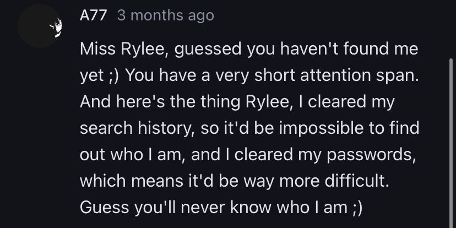Click the "3 months ago" timestamp
The height and width of the screenshot is (228, 456).
click(x=165, y=16)
